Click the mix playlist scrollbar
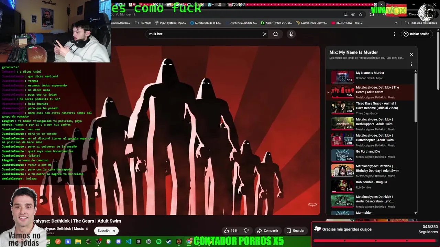This screenshot has width=440, height=247. pos(416,97)
